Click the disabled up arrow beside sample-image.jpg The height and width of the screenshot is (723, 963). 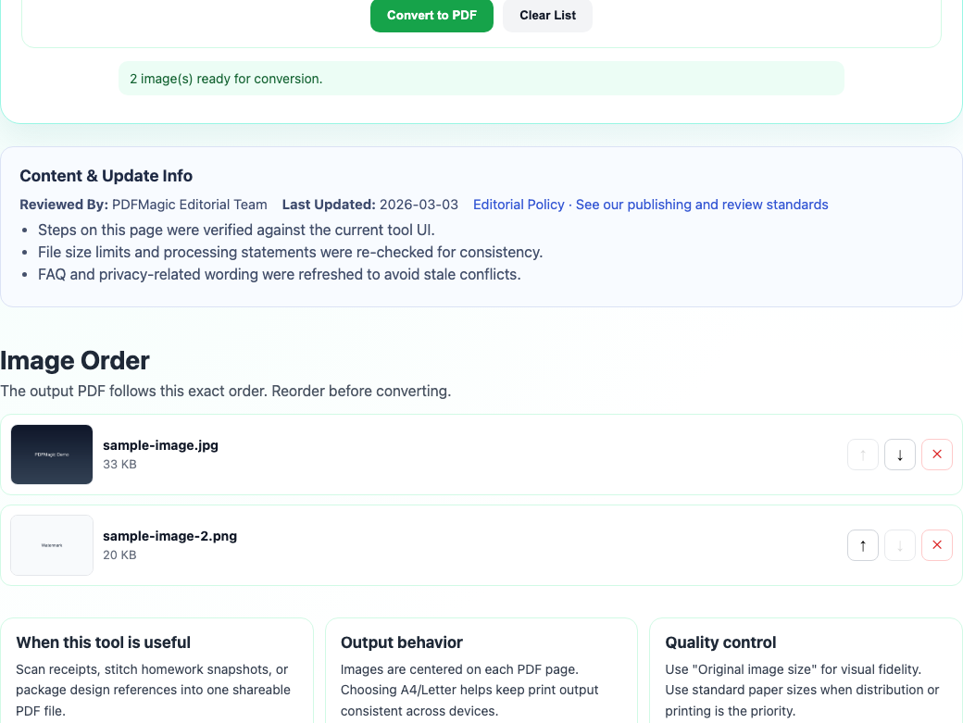(862, 455)
